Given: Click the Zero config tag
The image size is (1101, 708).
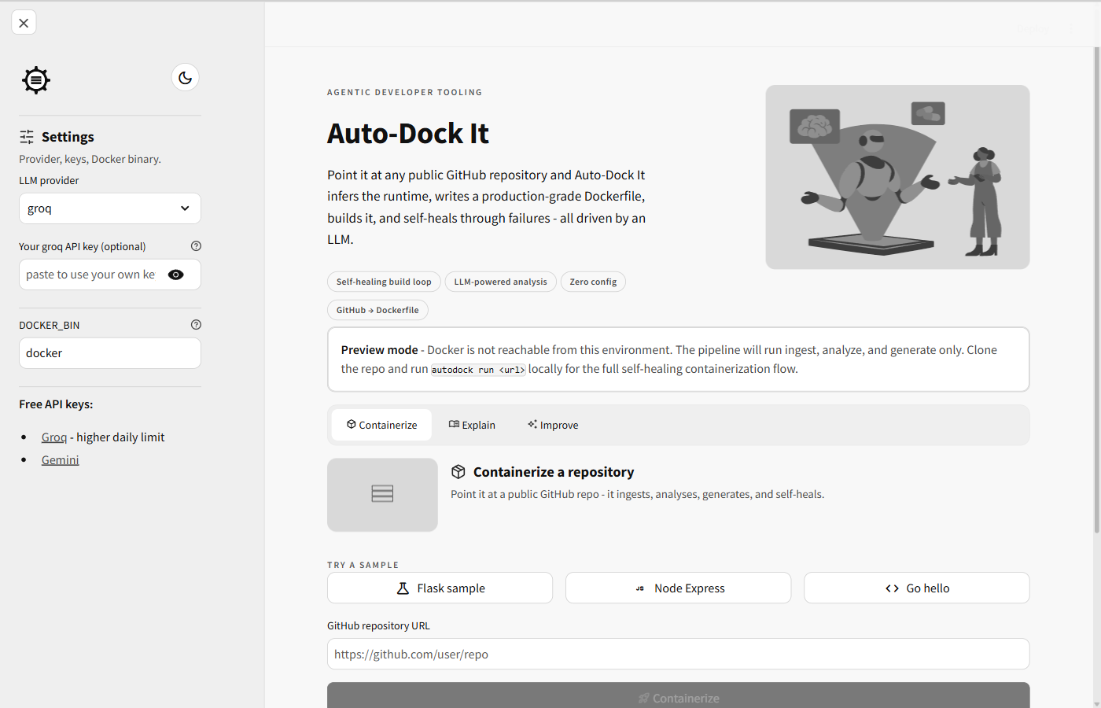Looking at the screenshot, I should 593,282.
